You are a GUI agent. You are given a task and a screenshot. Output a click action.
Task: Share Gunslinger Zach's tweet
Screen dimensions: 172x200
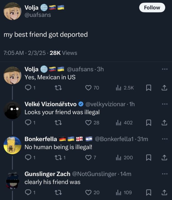coord(164,192)
